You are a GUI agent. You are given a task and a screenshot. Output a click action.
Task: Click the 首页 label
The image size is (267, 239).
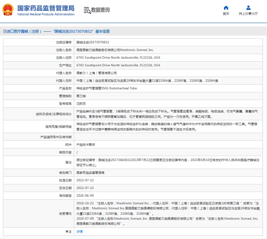[x=226, y=14]
